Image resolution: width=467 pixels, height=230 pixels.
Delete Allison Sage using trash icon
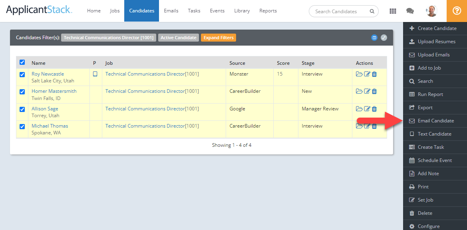(374, 109)
